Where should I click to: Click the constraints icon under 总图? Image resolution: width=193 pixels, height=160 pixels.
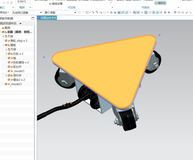[6, 36]
